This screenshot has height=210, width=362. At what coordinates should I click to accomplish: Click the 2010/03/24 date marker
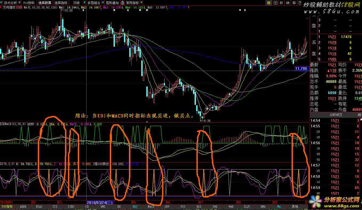tap(100, 203)
